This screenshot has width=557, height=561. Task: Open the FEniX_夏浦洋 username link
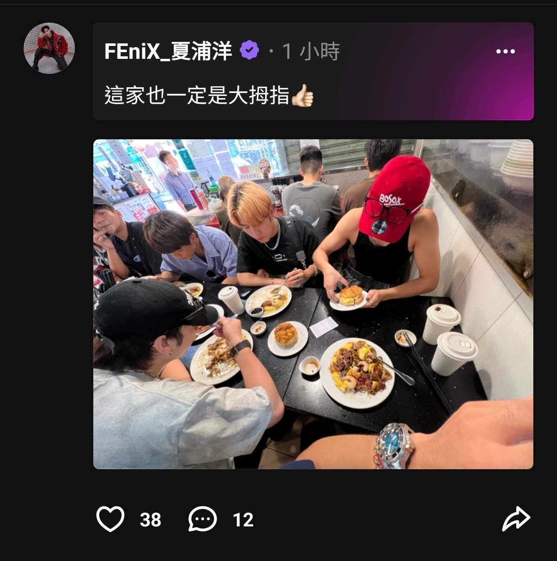(x=168, y=51)
